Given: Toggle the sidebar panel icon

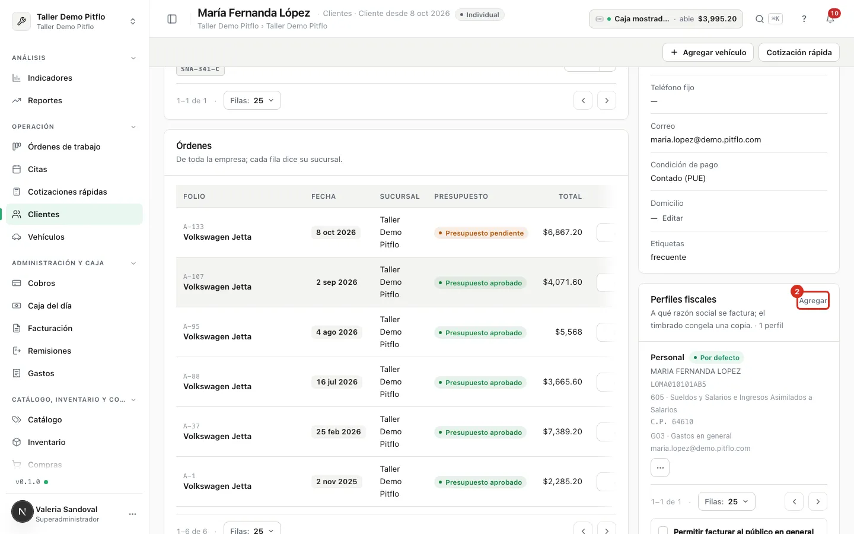Looking at the screenshot, I should [172, 19].
